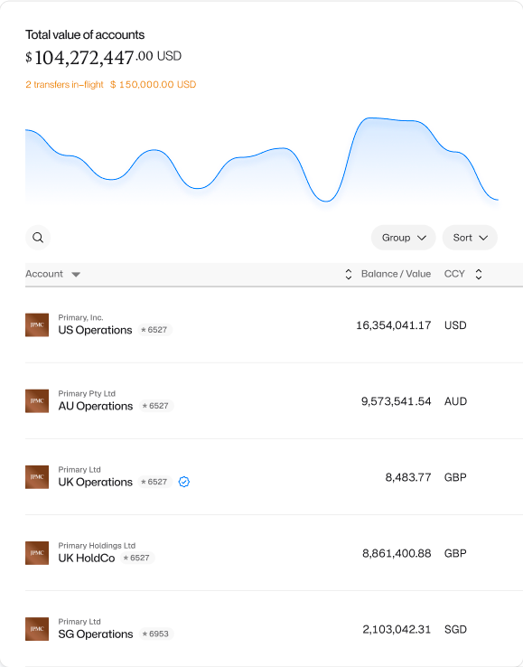This screenshot has height=667, width=523.
Task: Click the 6527 account tag on AU Operations
Action: click(156, 406)
